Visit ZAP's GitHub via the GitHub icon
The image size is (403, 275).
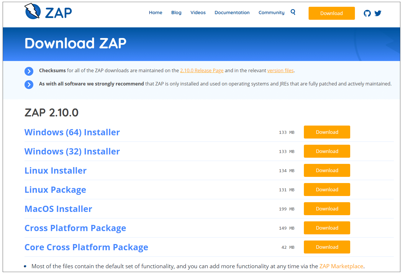(x=367, y=13)
